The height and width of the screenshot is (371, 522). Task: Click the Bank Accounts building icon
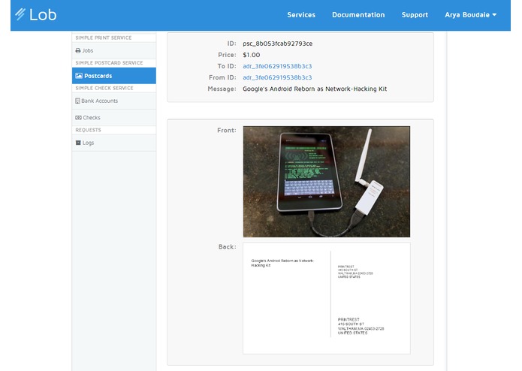[x=77, y=101]
